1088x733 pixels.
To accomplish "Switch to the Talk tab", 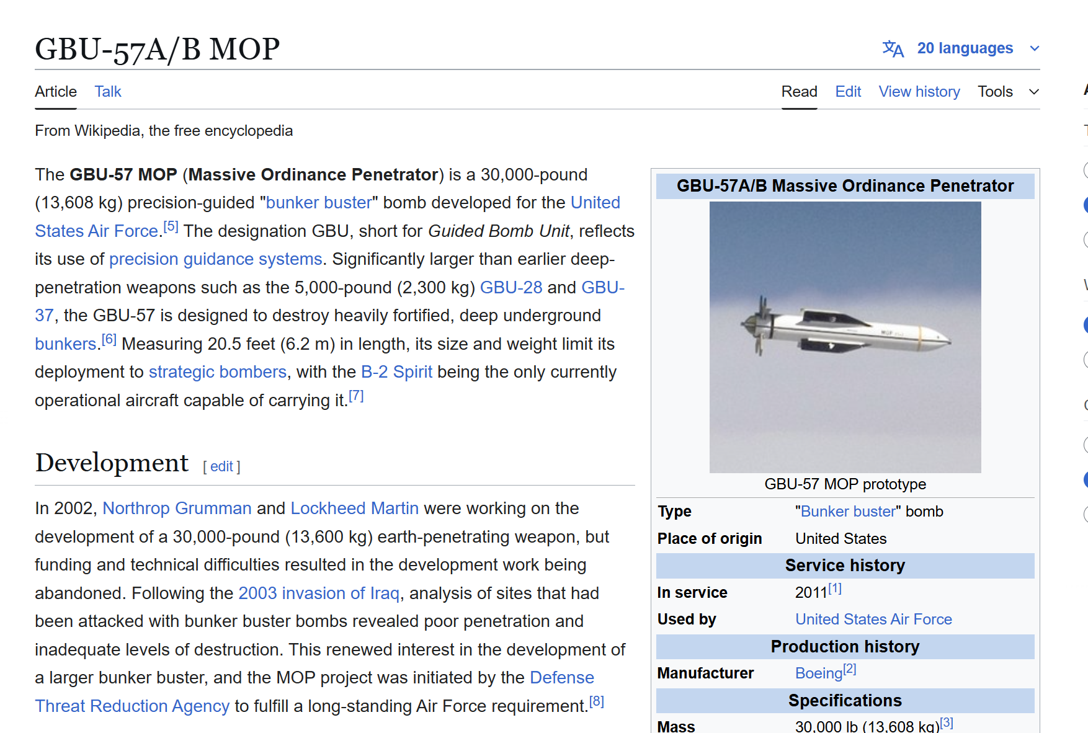I will 108,92.
